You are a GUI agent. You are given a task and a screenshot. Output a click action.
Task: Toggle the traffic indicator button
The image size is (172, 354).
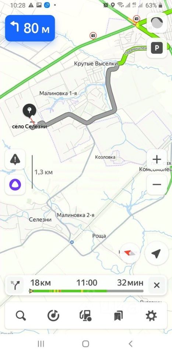[x=157, y=22]
